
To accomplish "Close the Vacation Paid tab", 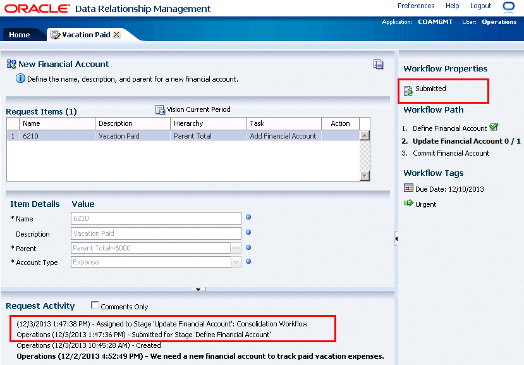I will coord(117,34).
